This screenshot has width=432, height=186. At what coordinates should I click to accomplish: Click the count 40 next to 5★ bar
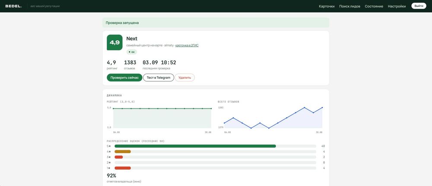pos(323,146)
